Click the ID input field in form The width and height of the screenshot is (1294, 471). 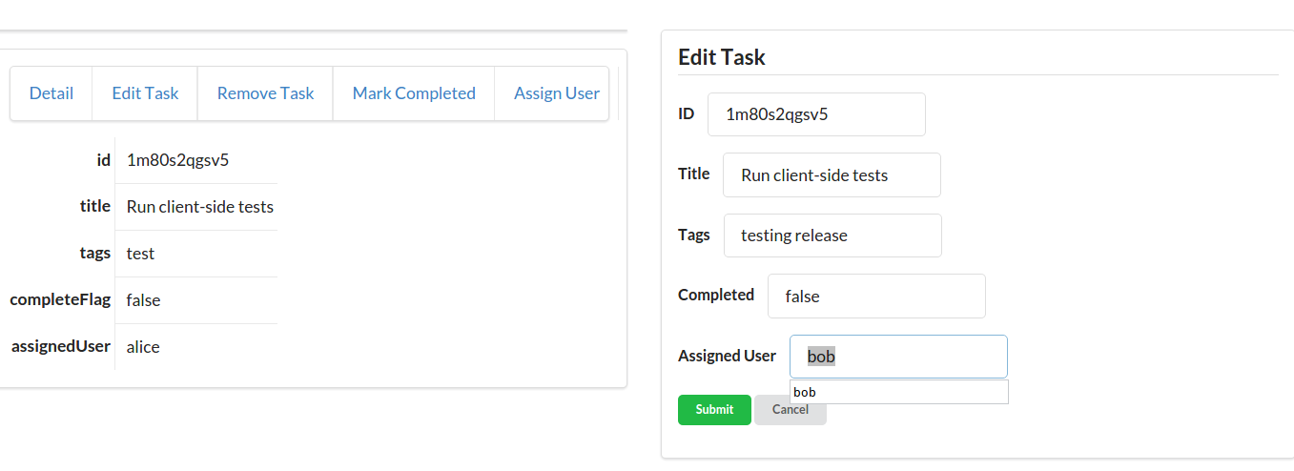pyautogui.click(x=816, y=114)
